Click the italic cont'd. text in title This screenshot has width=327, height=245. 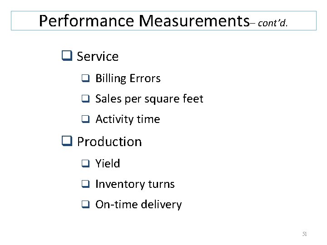273,23
